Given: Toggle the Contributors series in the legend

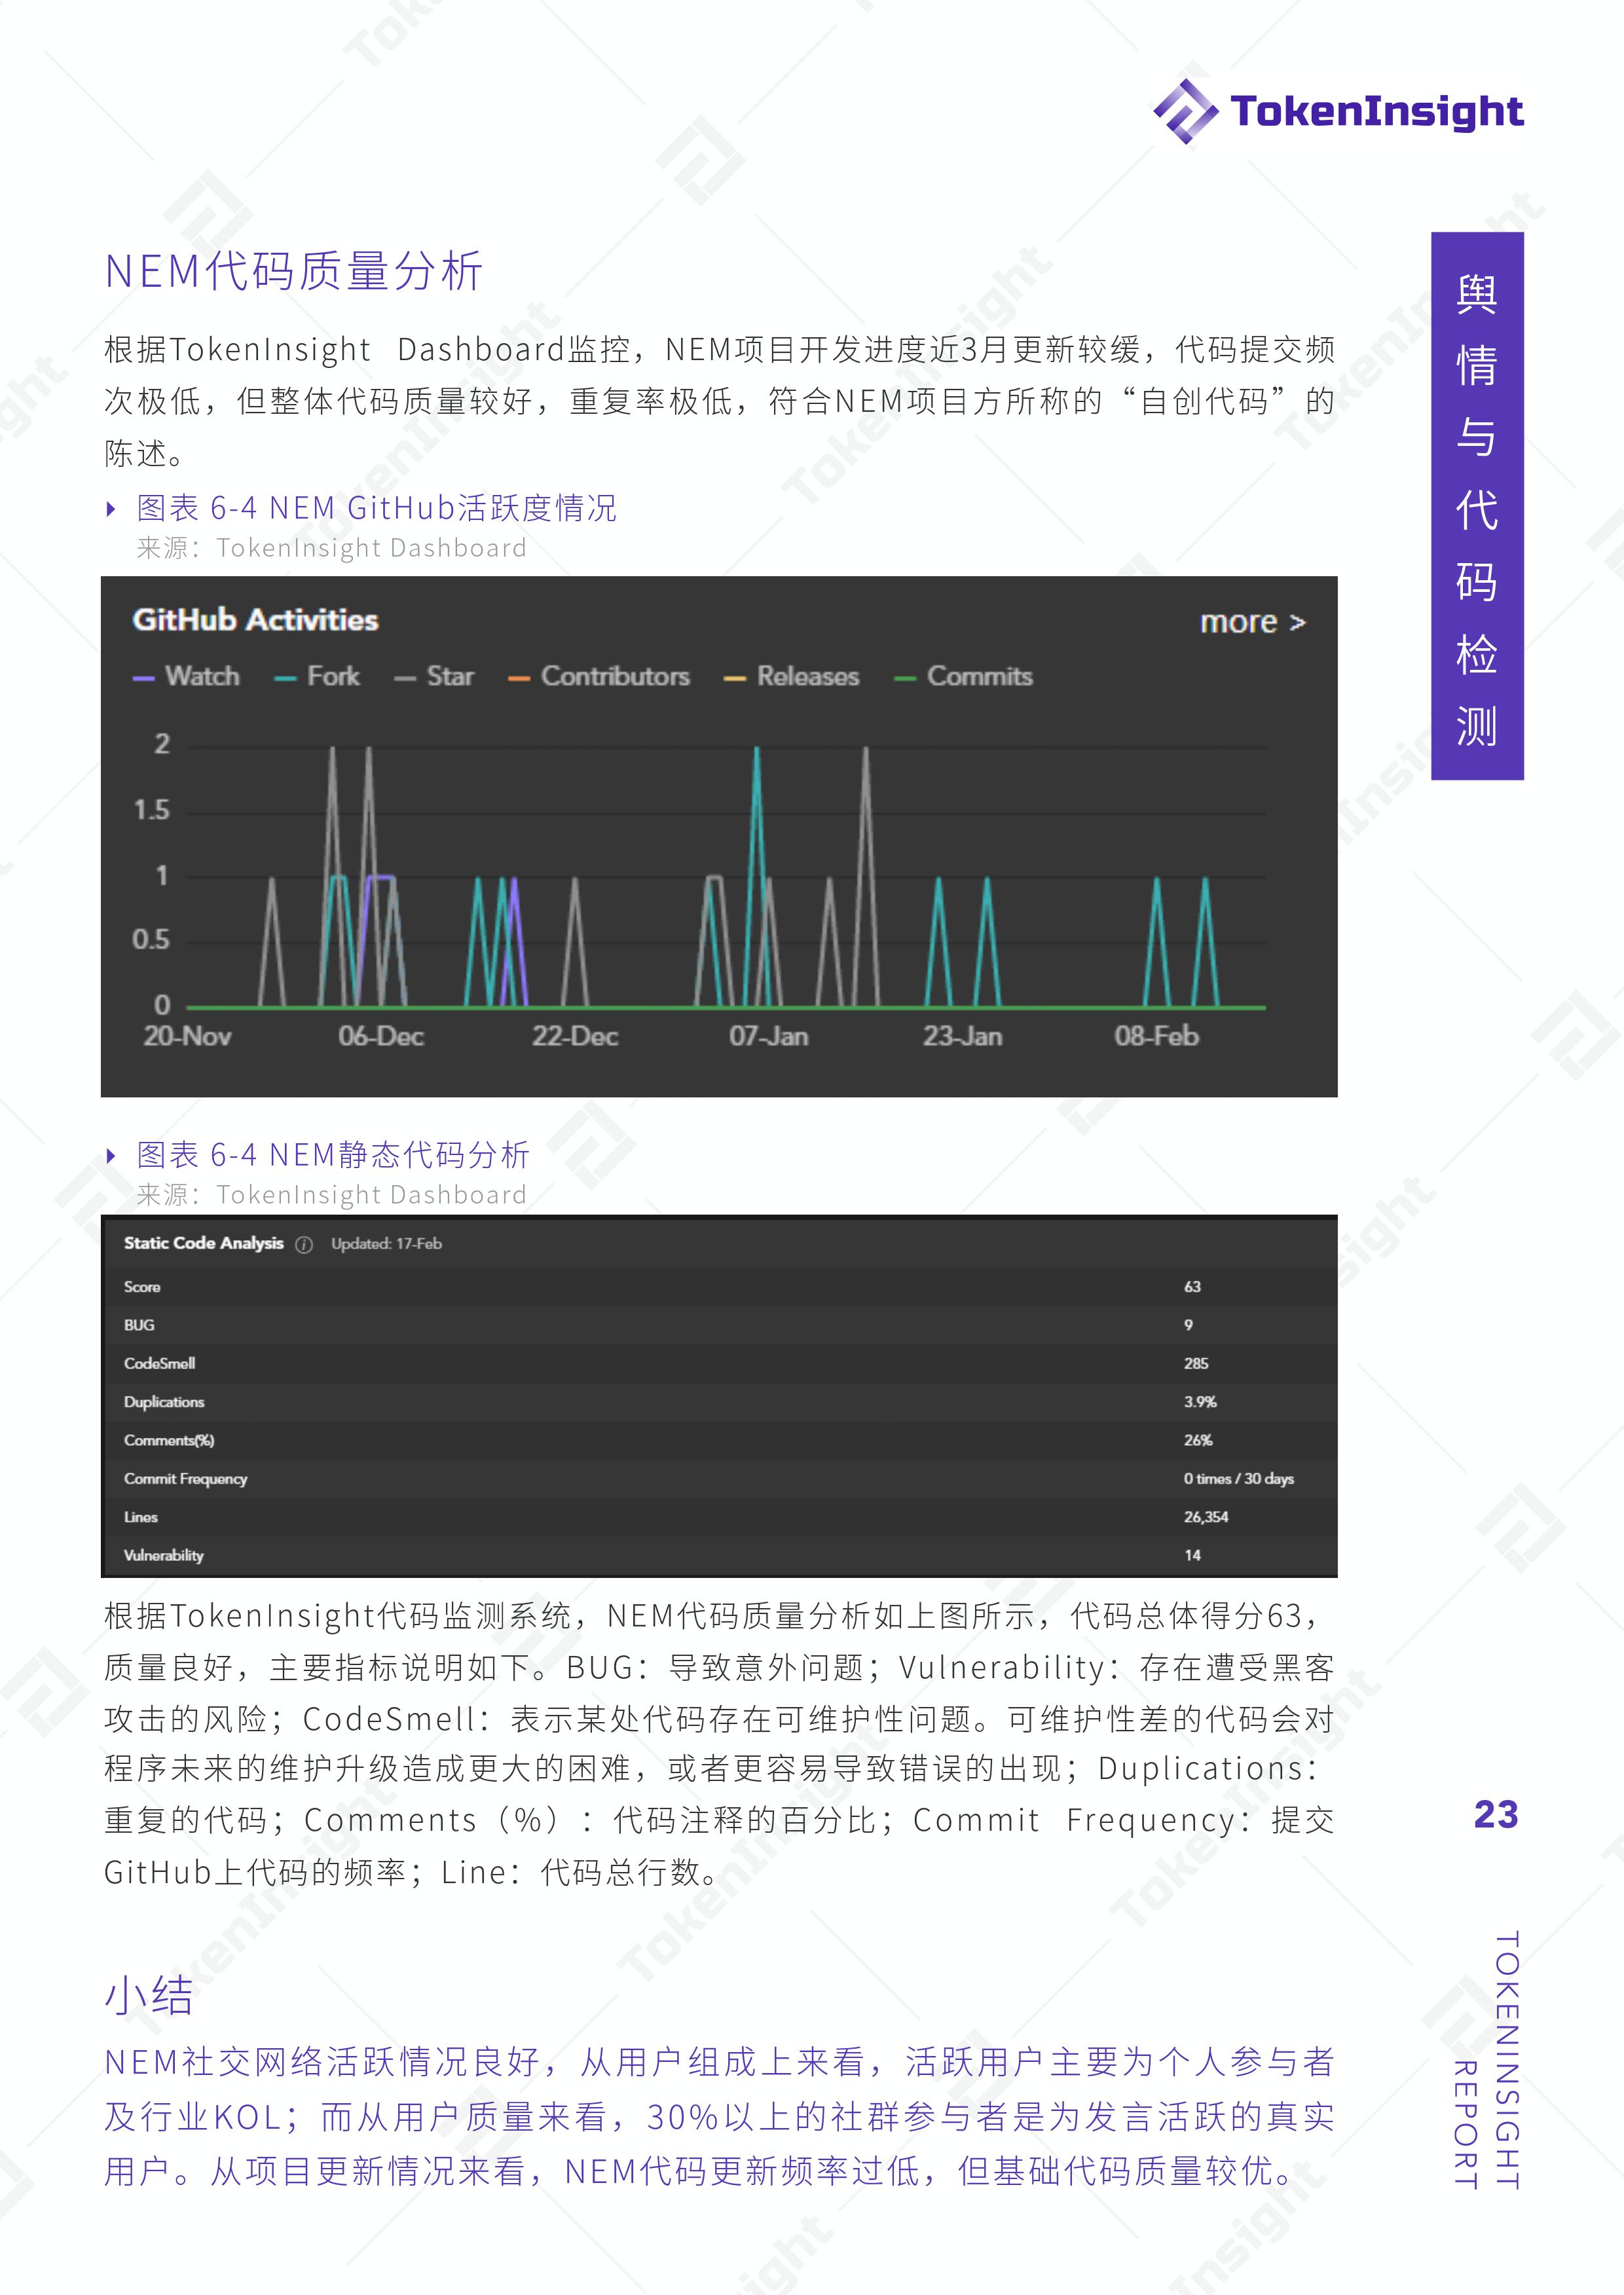Looking at the screenshot, I should coord(599,677).
